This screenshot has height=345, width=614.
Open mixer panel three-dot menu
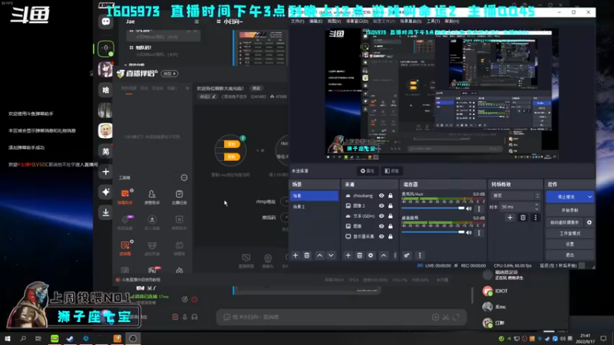pos(420,255)
